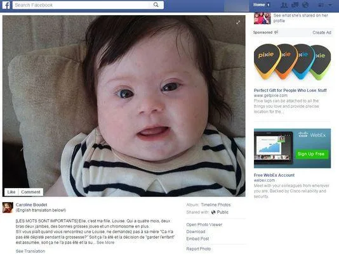The height and width of the screenshot is (254, 339).
Task: Open friend requests icon in top bar
Action: click(x=284, y=5)
